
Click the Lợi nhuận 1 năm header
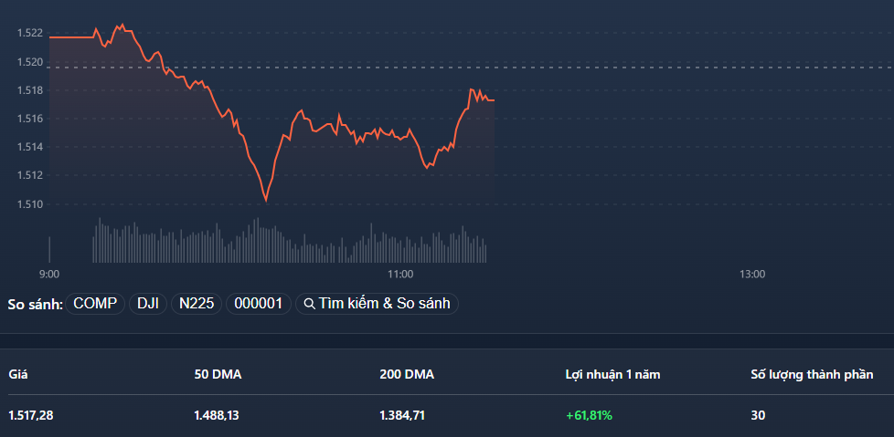tap(612, 374)
